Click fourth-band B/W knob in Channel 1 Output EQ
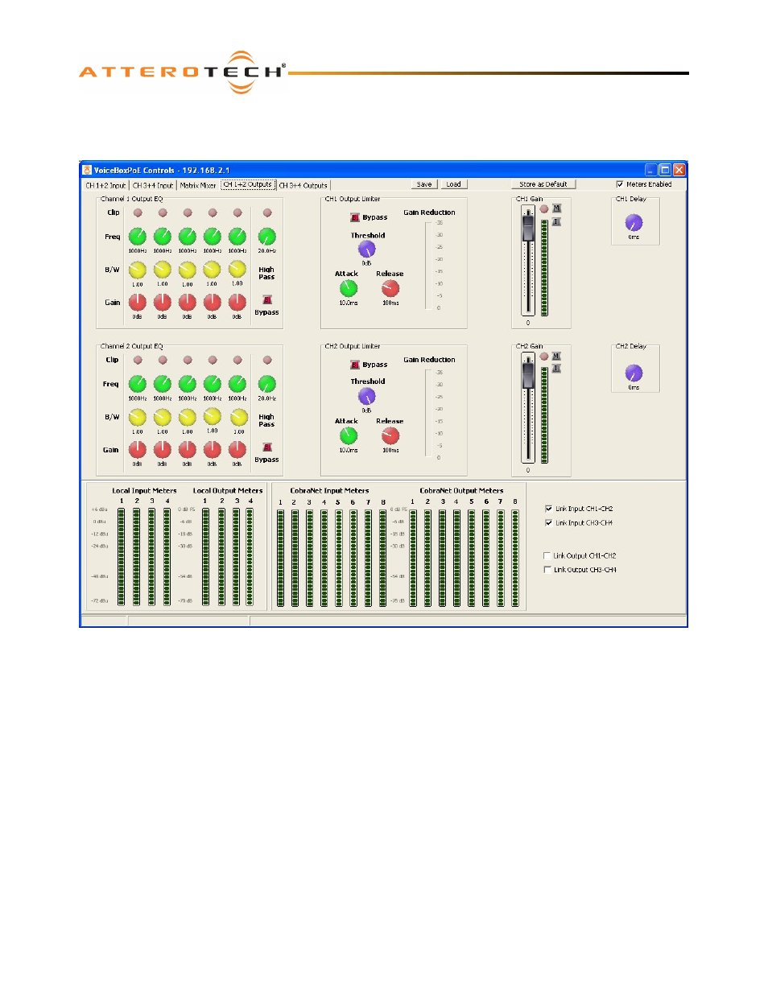This screenshot has height=994, width=768. [x=213, y=270]
